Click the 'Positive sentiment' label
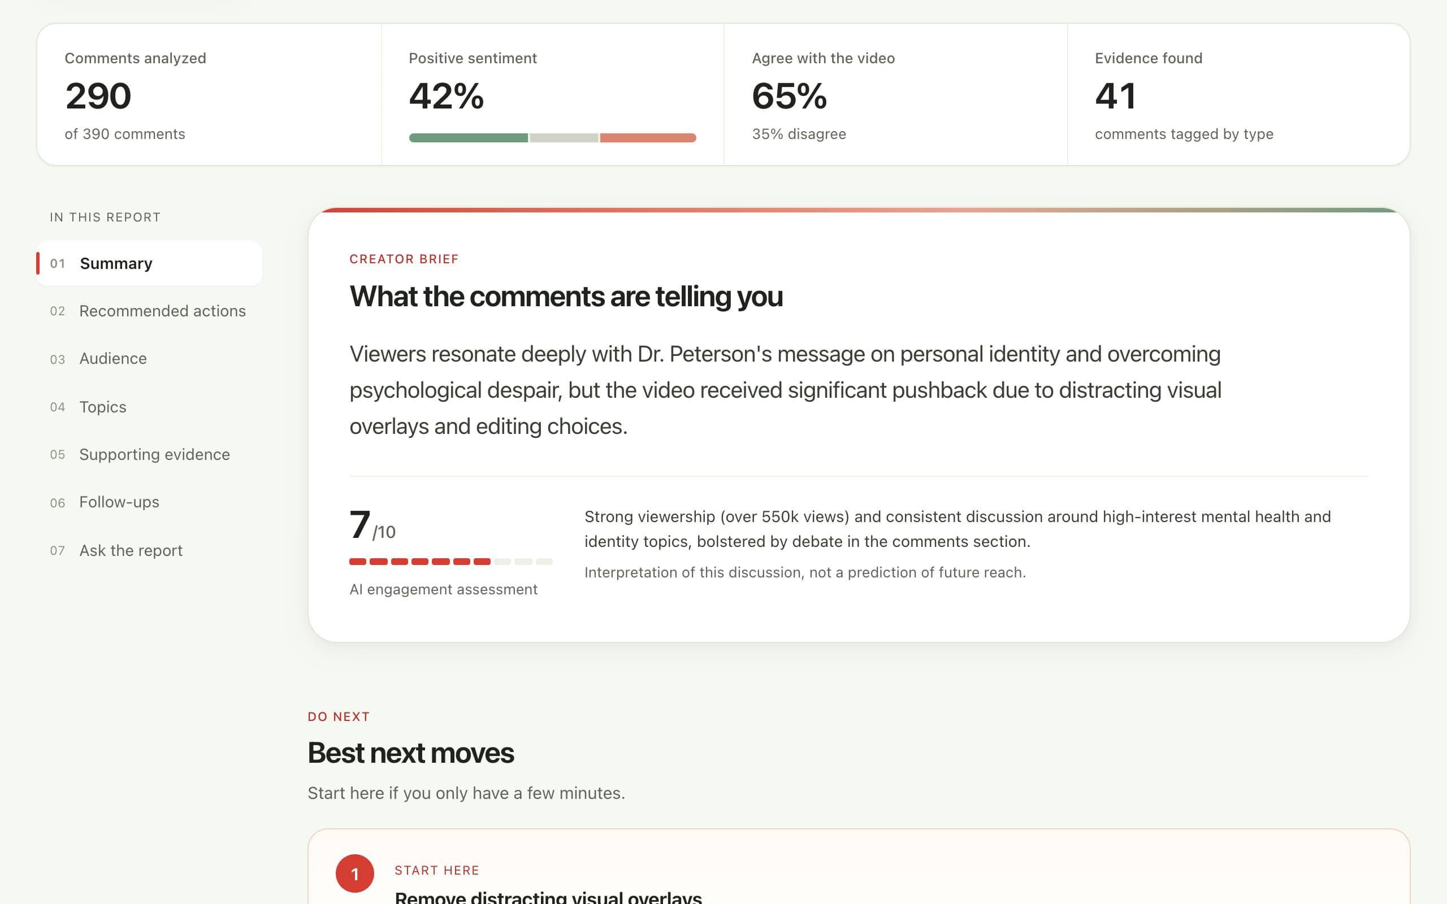 click(x=473, y=58)
